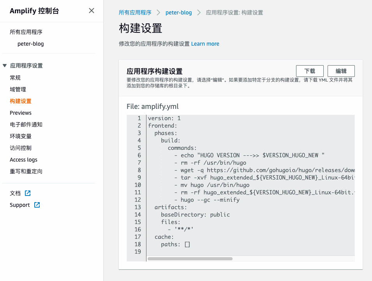This screenshot has height=281, width=372.
Task: Close the Amplify 控制台 sidebar with the X
Action: point(91,11)
